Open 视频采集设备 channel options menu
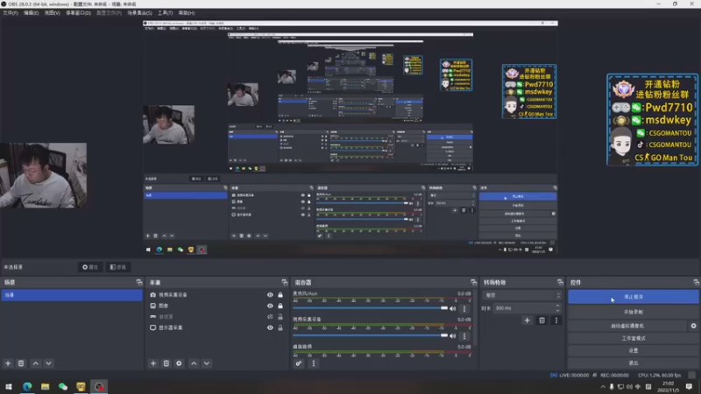701x394 pixels. [x=464, y=335]
